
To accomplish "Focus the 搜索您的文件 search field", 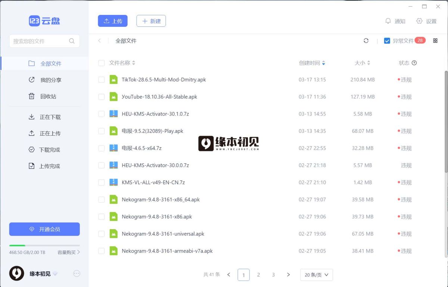I will (44, 41).
